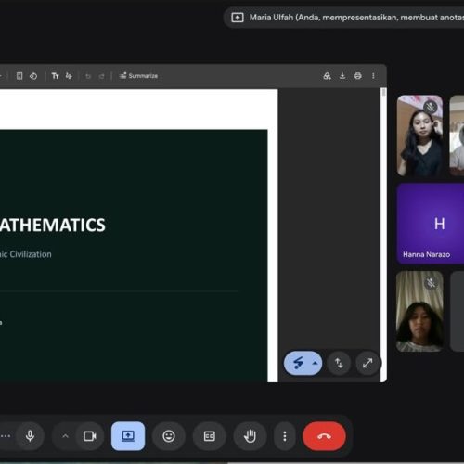Image resolution: width=464 pixels, height=464 pixels.
Task: Click the redo arrow in document toolbar
Action: point(101,76)
